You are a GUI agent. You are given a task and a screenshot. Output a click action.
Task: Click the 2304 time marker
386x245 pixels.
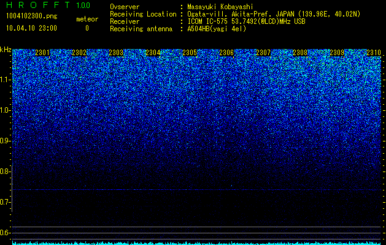[153, 53]
